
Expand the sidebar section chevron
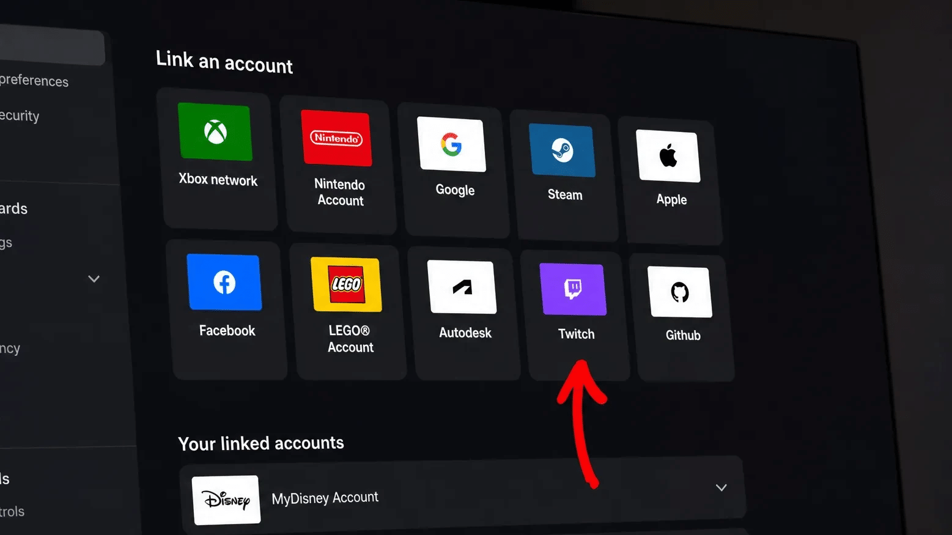click(94, 279)
